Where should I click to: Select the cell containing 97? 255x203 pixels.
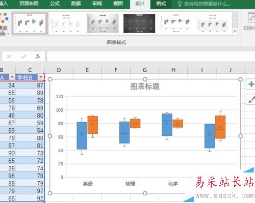[x=30, y=191]
